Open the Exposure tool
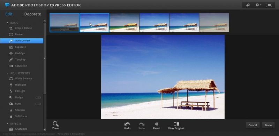Screen dimensions: 279x136 22,47
